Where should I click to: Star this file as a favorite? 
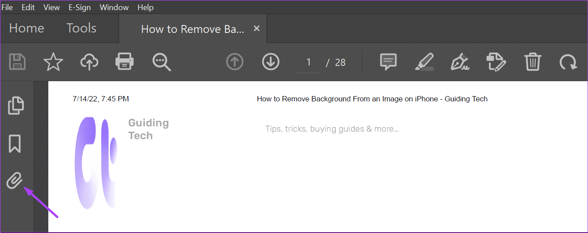(54, 62)
